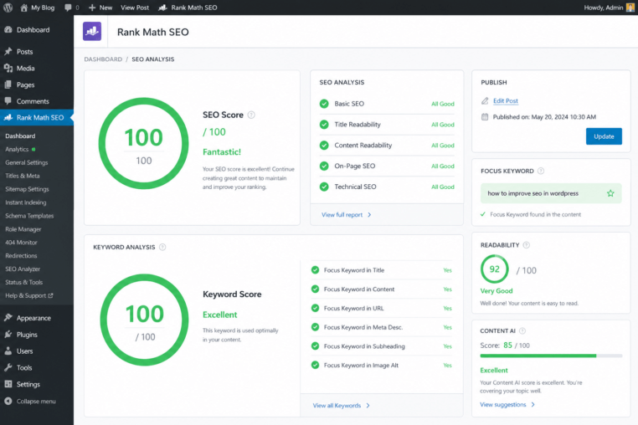Select Rank Math SEO sidebar item
Image resolution: width=638 pixels, height=425 pixels.
pos(37,117)
